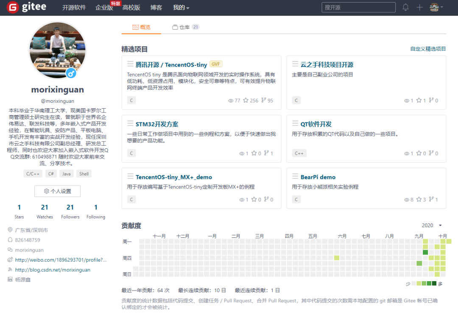Click the watch eye icon showing 77
The image size is (458, 316).
pyautogui.click(x=231, y=101)
